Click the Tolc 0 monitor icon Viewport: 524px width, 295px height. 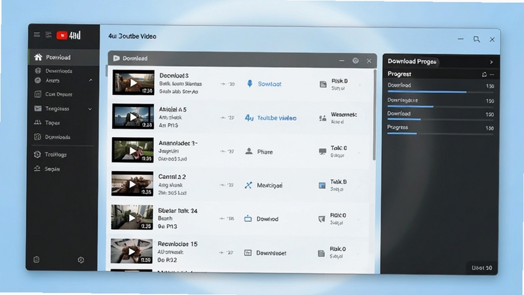(x=322, y=151)
